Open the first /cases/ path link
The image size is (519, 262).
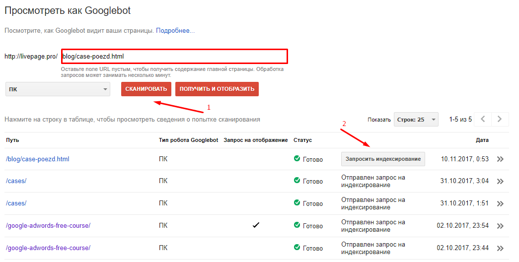(16, 182)
